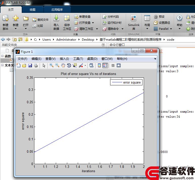Click the Print icon in Figure 1 toolbar

tap(36, 65)
